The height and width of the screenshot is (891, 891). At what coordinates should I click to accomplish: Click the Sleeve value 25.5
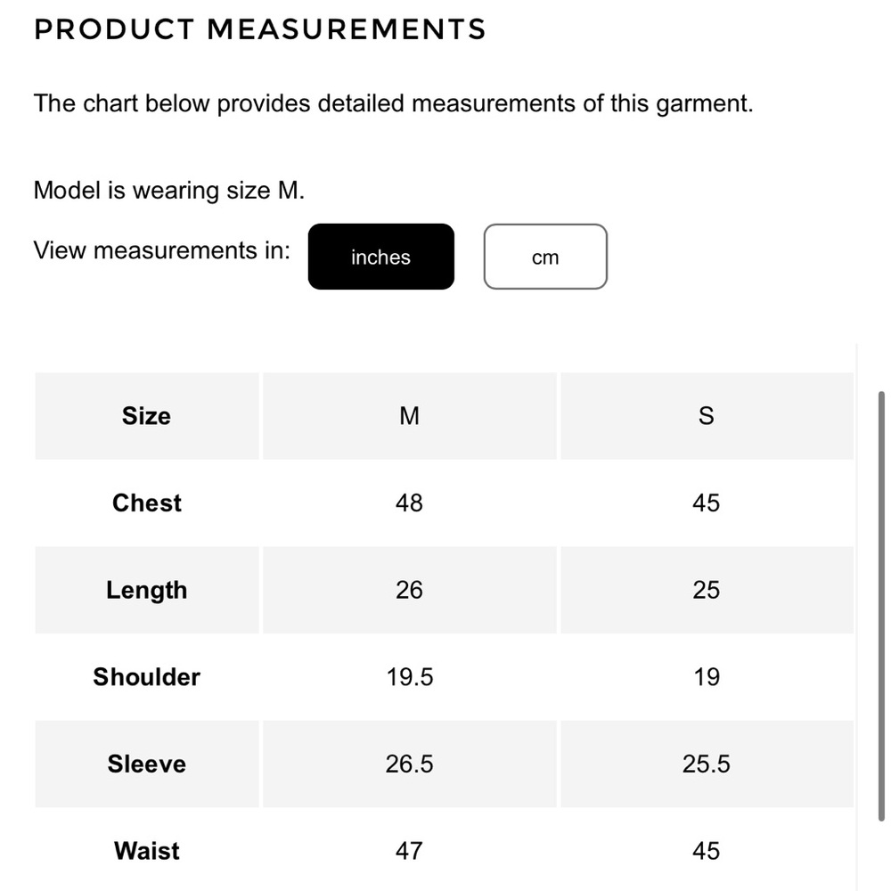(x=706, y=764)
